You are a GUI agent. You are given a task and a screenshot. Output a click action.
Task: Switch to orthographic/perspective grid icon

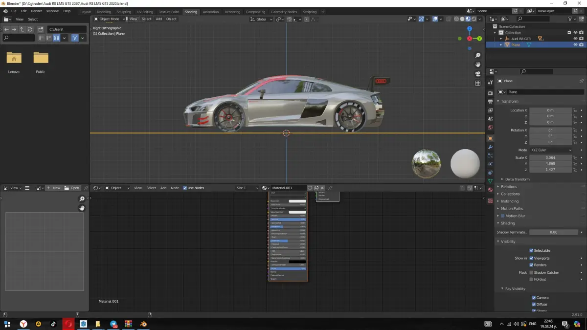point(478,83)
